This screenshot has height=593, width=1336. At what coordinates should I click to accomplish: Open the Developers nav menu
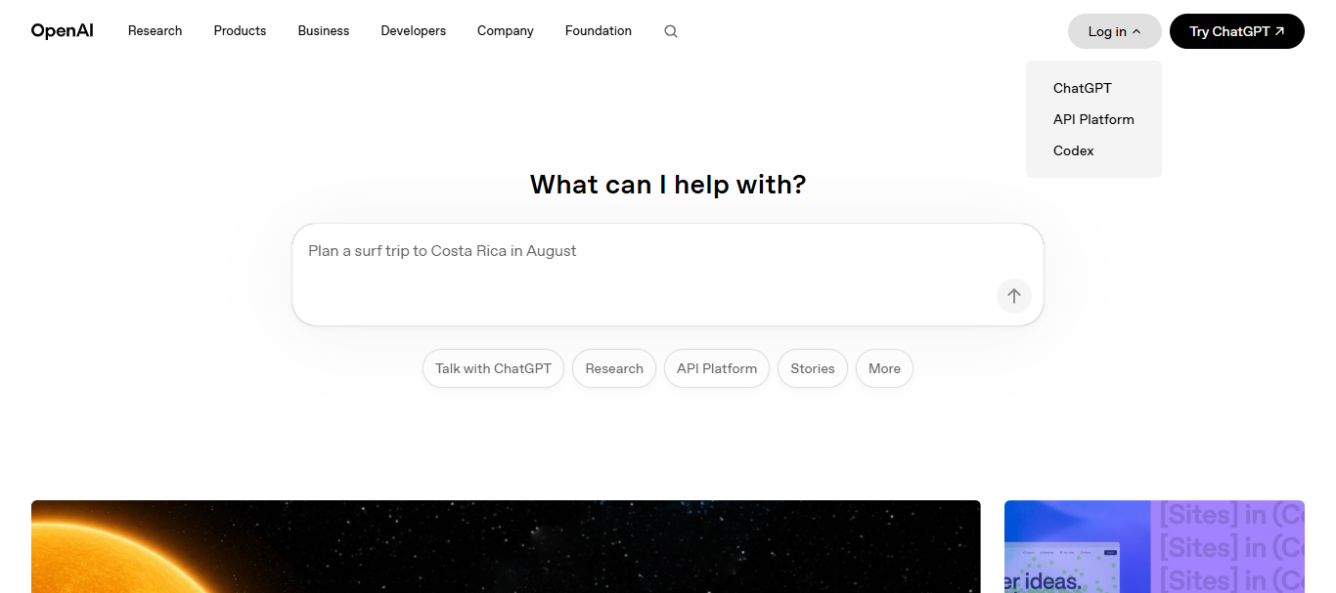click(414, 31)
